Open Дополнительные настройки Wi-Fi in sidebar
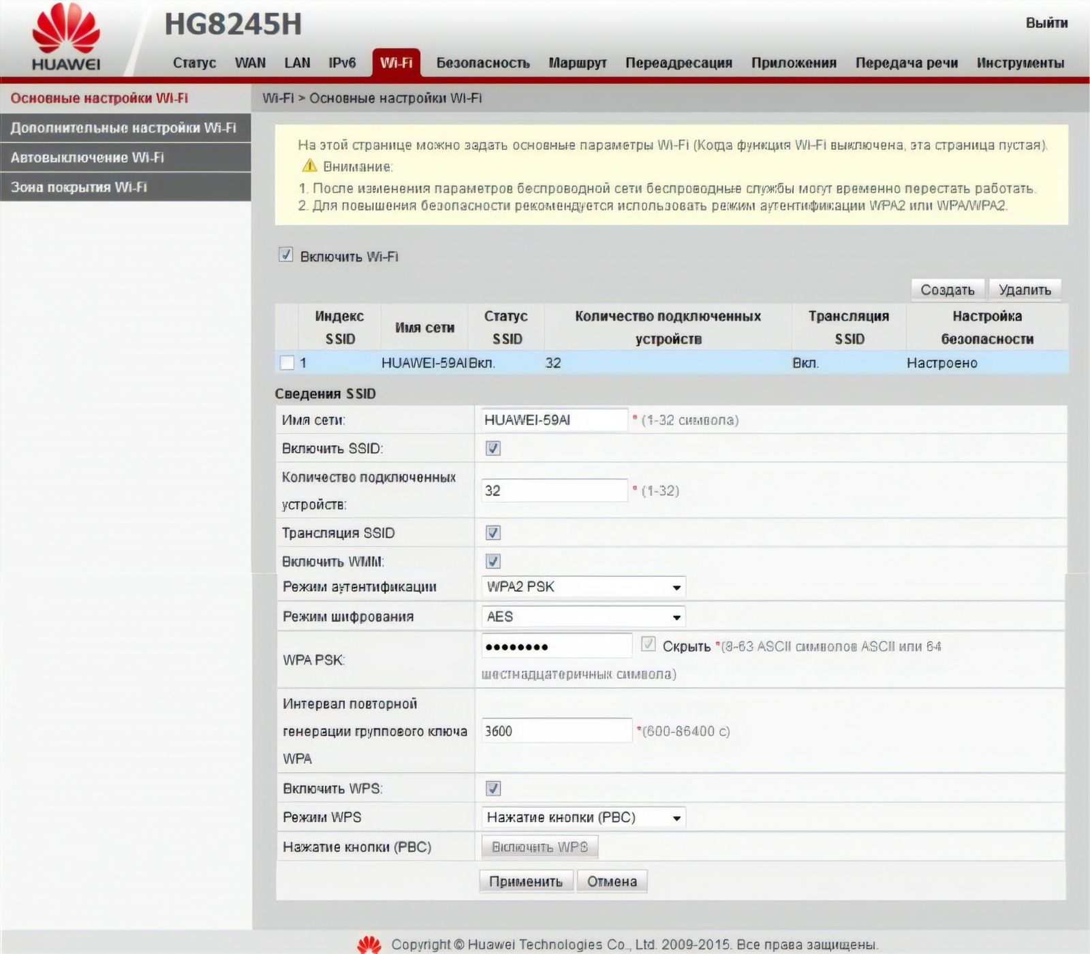The height and width of the screenshot is (954, 1090). [125, 128]
